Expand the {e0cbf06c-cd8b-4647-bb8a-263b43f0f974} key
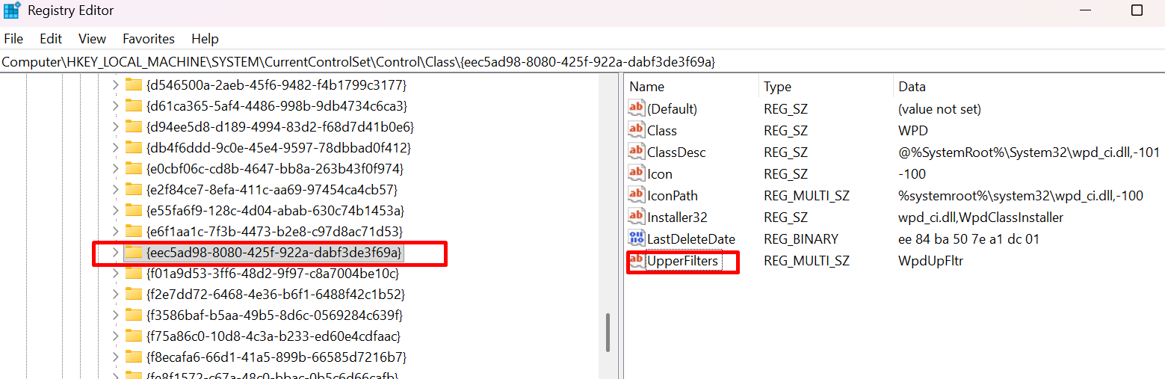The height and width of the screenshot is (379, 1165). coord(114,169)
